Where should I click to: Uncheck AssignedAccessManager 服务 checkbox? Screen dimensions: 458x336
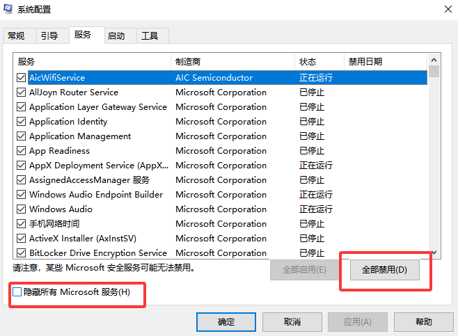pos(21,179)
